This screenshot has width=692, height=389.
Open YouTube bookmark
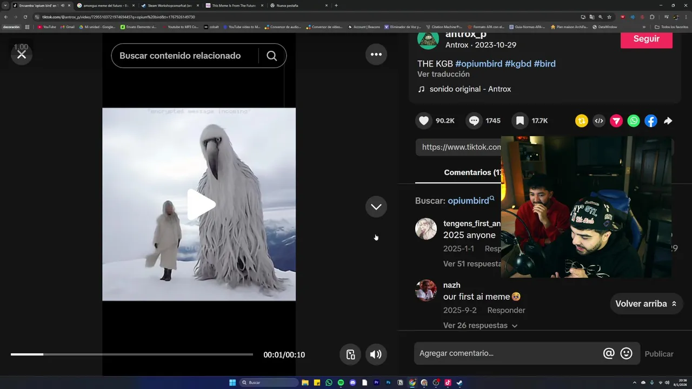[47, 26]
